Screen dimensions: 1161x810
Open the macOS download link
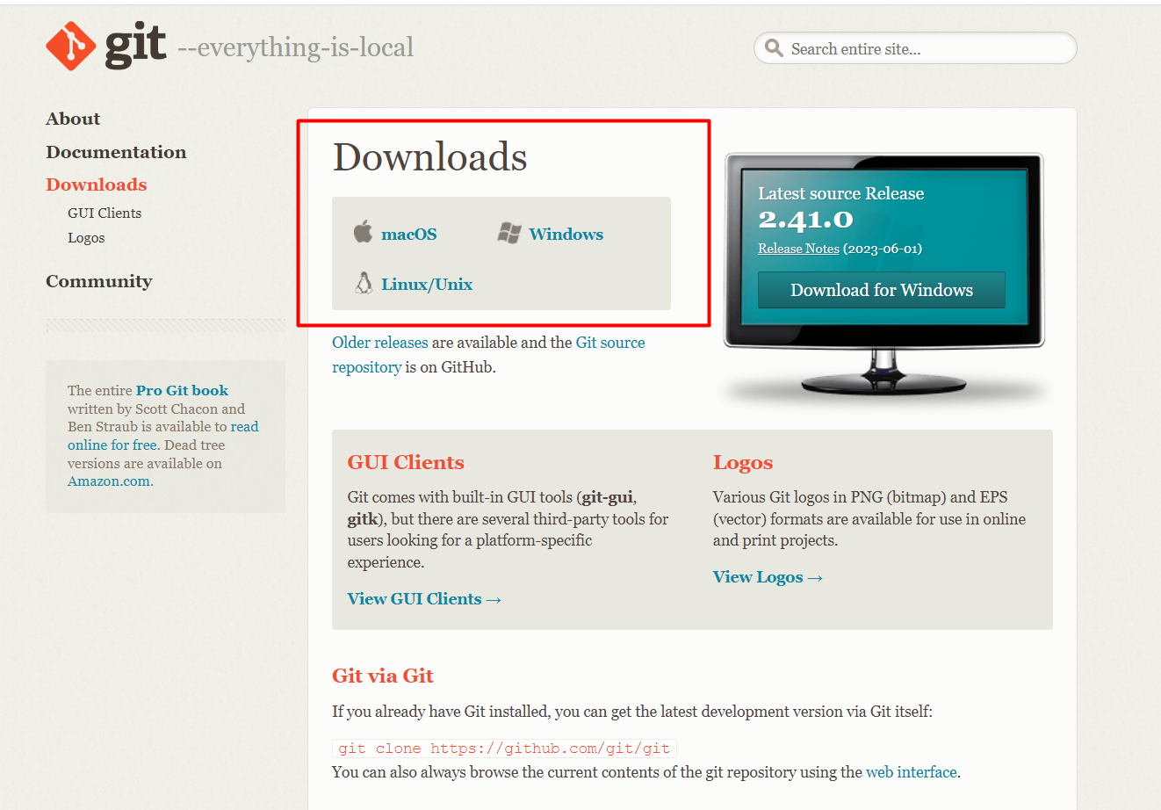click(x=409, y=234)
